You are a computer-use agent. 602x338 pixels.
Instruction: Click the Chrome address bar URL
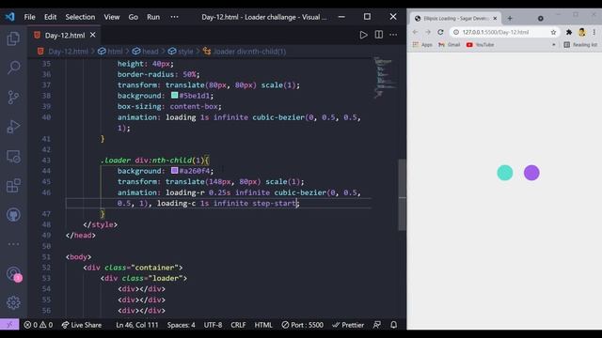tap(496, 32)
